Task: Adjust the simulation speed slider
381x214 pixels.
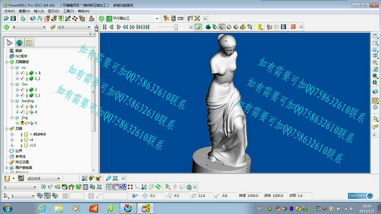Action: (x=176, y=27)
